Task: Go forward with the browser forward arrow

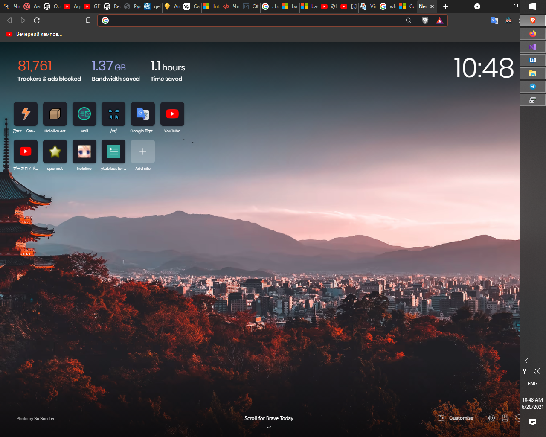Action: 23,20
